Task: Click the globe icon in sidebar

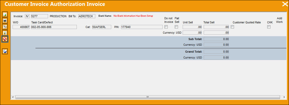Action: [x=5, y=51]
